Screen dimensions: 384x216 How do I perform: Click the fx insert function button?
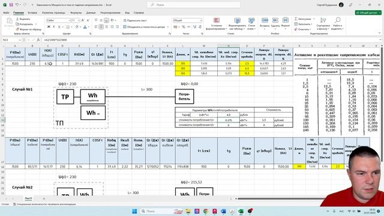tap(38, 40)
